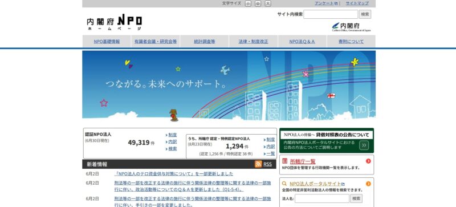The width and height of the screenshot is (456, 207).
Task: Click the orange RSS feed icon
Action: (258, 164)
